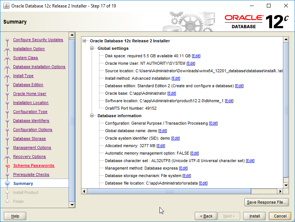Click sidebar scrollbar down arrow
This screenshot has width=295, height=222.
point(72,205)
